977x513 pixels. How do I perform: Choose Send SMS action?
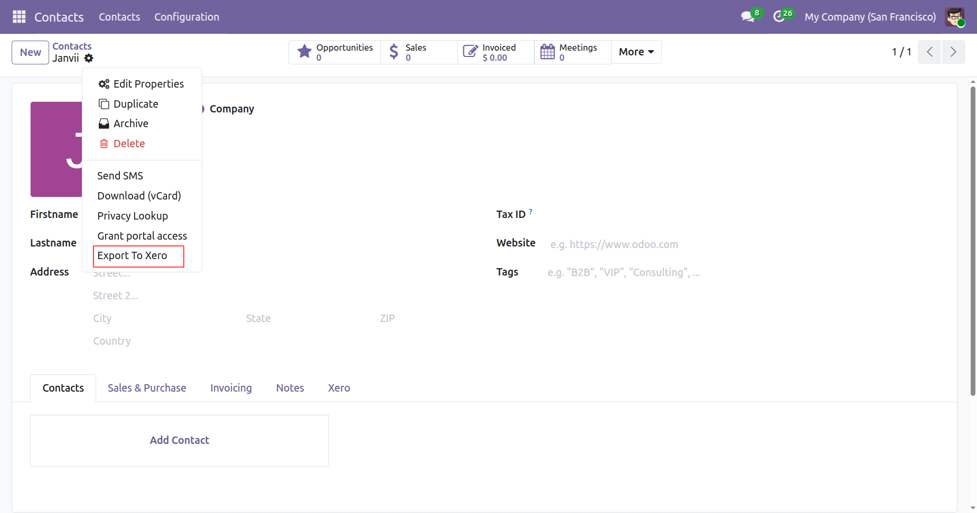tap(142, 176)
